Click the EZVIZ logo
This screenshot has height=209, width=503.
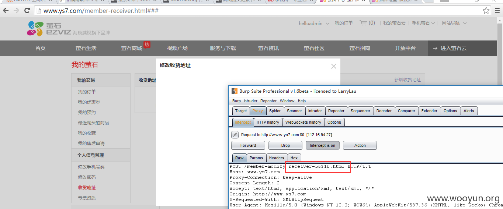pos(49,28)
